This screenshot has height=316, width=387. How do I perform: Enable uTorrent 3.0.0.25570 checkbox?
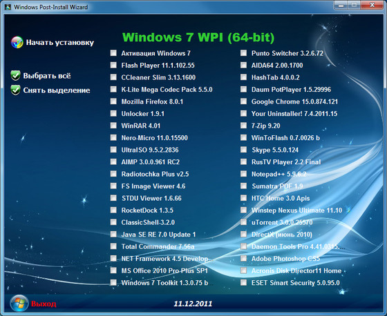click(x=243, y=222)
